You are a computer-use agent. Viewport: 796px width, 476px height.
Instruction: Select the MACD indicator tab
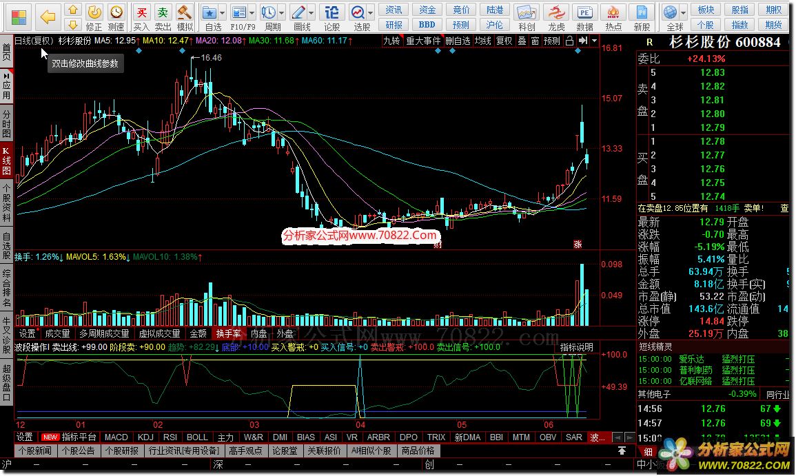pyautogui.click(x=116, y=437)
